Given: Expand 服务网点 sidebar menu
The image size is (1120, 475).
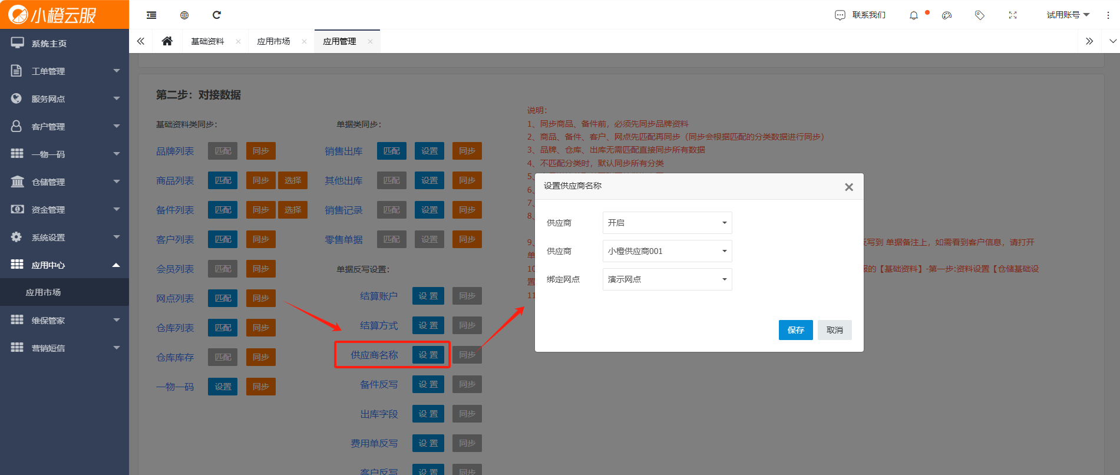Looking at the screenshot, I should point(64,99).
